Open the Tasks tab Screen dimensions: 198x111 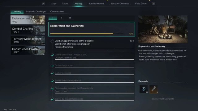tap(65, 4)
